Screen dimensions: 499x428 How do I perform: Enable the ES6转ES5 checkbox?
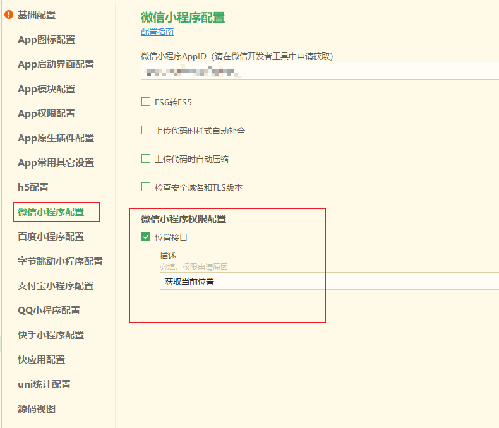click(x=146, y=102)
